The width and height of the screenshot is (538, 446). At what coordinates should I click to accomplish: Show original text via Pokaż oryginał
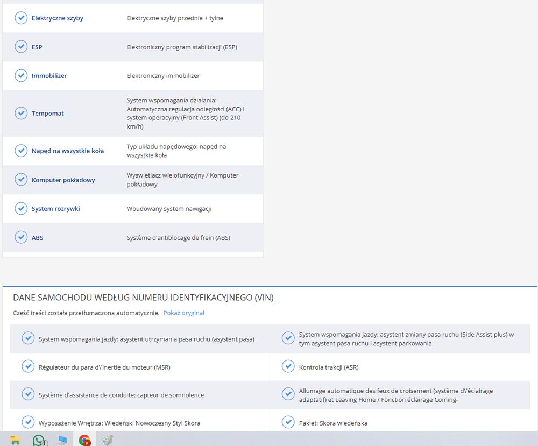(184, 313)
